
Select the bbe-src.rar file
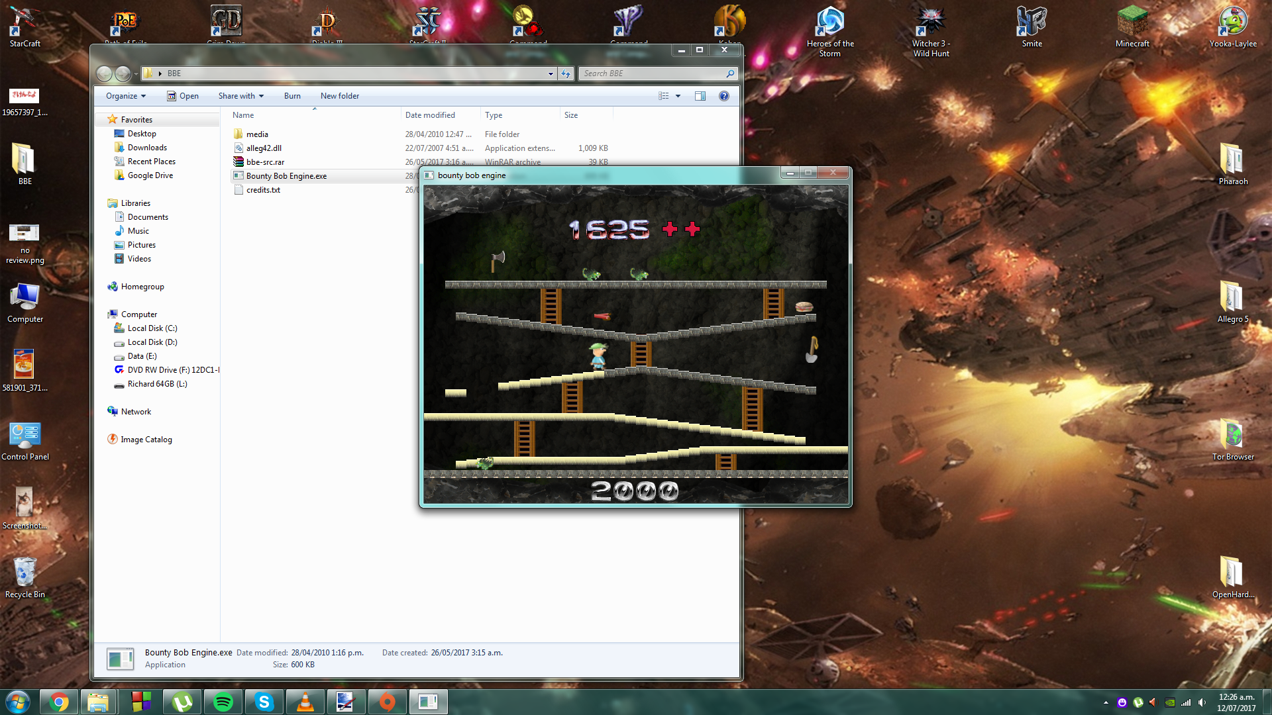(265, 162)
